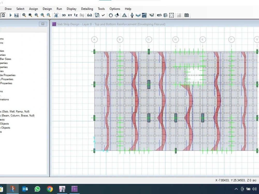
Task: Show punching shear design dashed-box icon
Action: pyautogui.click(x=172, y=15)
